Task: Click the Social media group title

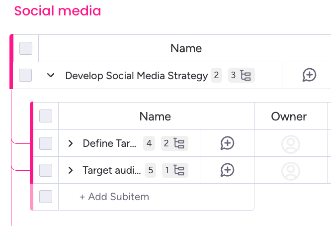Action: (58, 10)
